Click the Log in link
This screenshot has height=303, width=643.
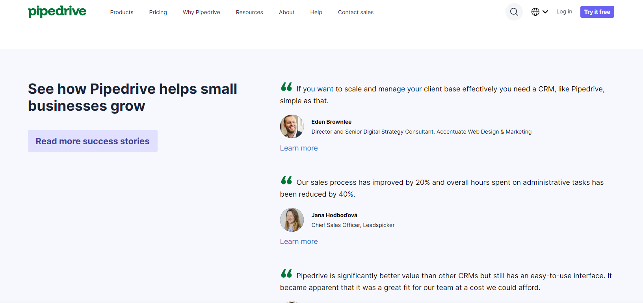pos(564,12)
